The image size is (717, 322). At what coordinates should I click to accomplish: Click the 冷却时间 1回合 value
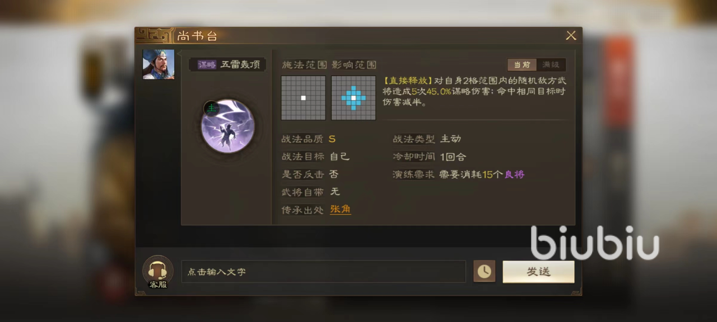point(453,157)
